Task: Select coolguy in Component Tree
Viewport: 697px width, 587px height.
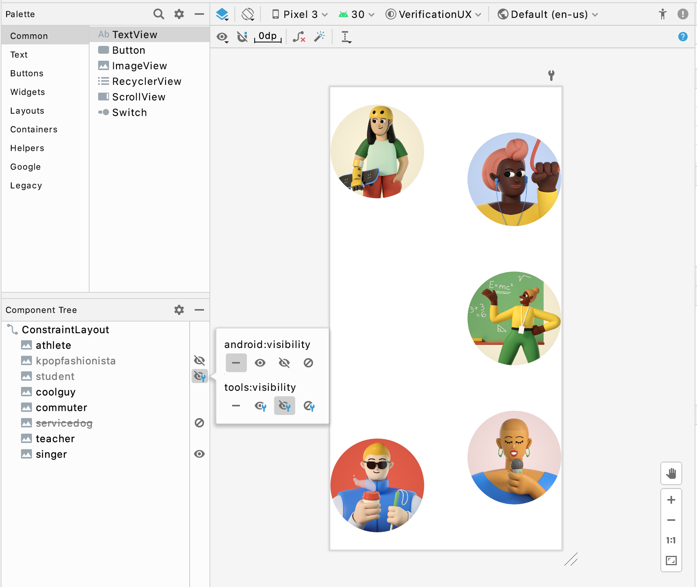Action: tap(96, 392)
